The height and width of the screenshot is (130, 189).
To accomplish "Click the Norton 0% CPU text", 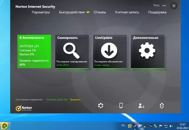I will click(x=27, y=54).
